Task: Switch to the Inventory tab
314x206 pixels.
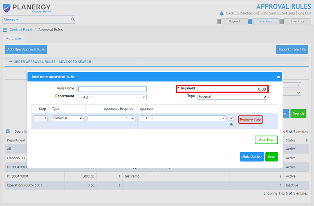Action: tap(297, 21)
